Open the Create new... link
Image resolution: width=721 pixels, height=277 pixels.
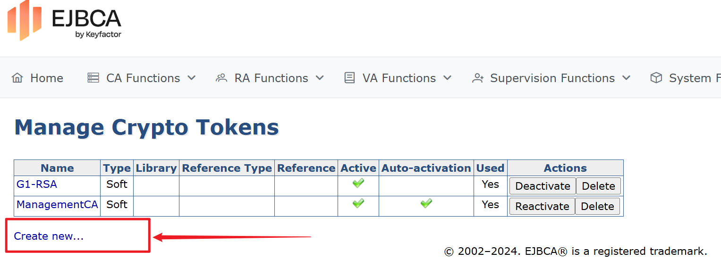pos(49,236)
